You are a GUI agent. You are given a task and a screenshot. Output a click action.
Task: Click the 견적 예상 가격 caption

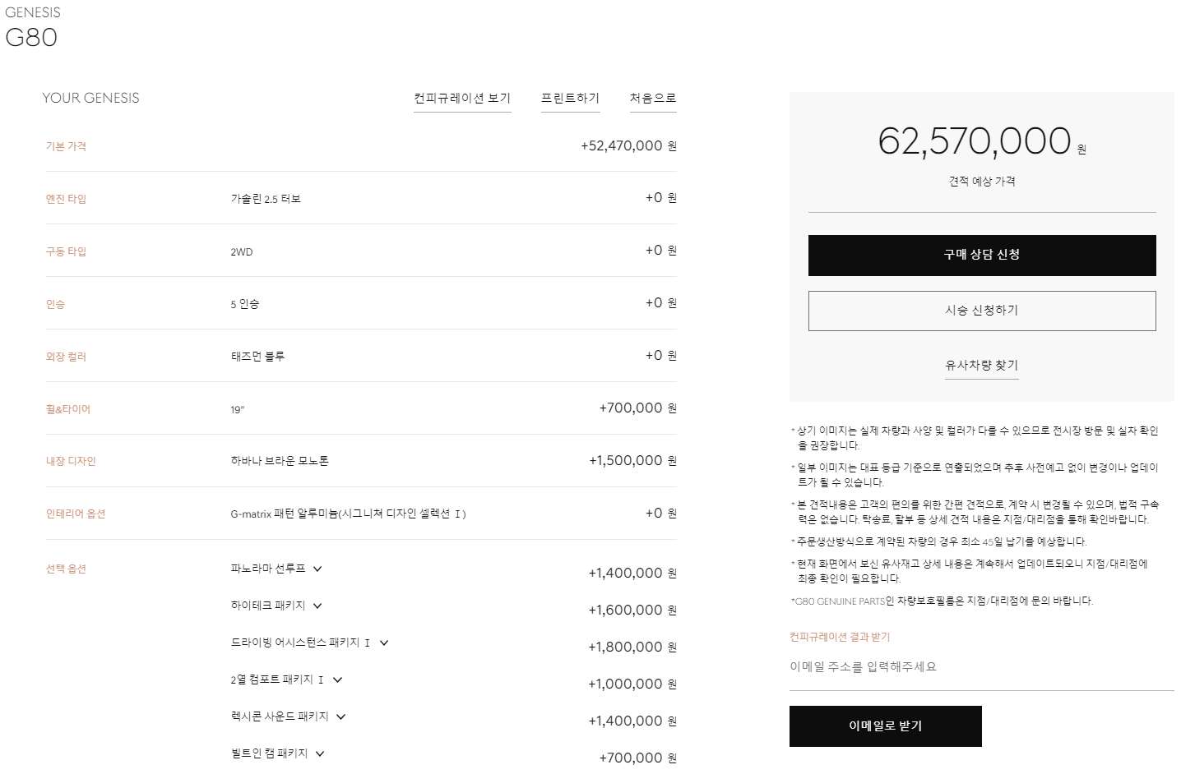coord(982,182)
